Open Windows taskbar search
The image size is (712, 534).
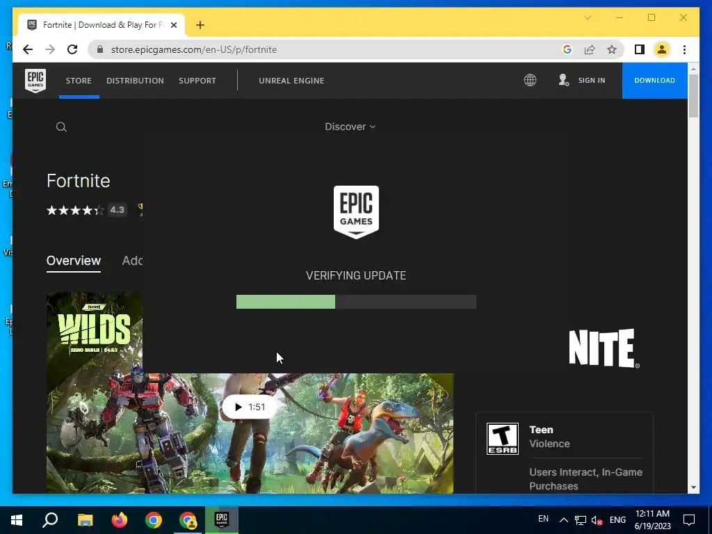50,520
